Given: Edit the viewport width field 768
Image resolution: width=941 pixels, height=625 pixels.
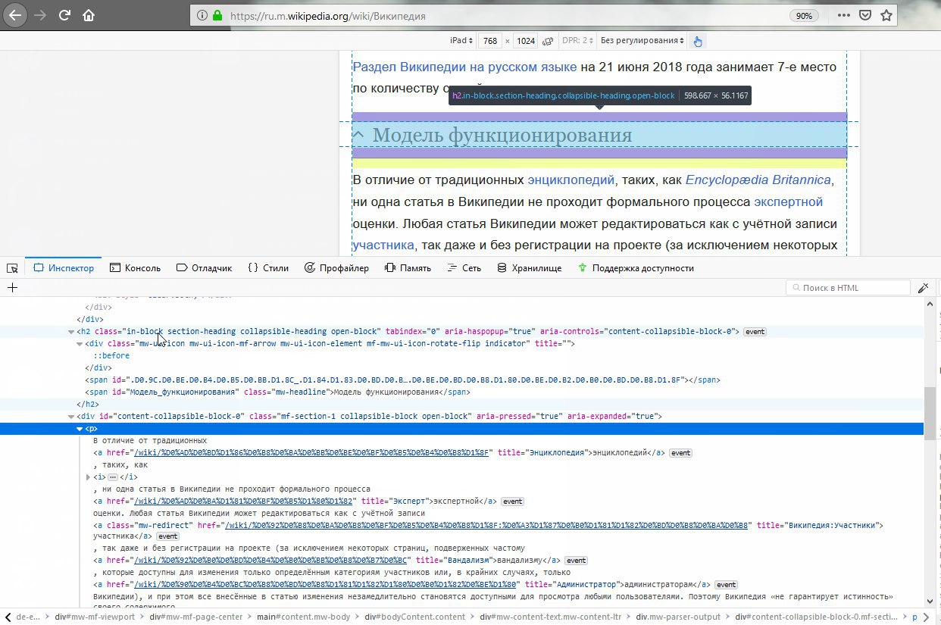Looking at the screenshot, I should (x=490, y=40).
